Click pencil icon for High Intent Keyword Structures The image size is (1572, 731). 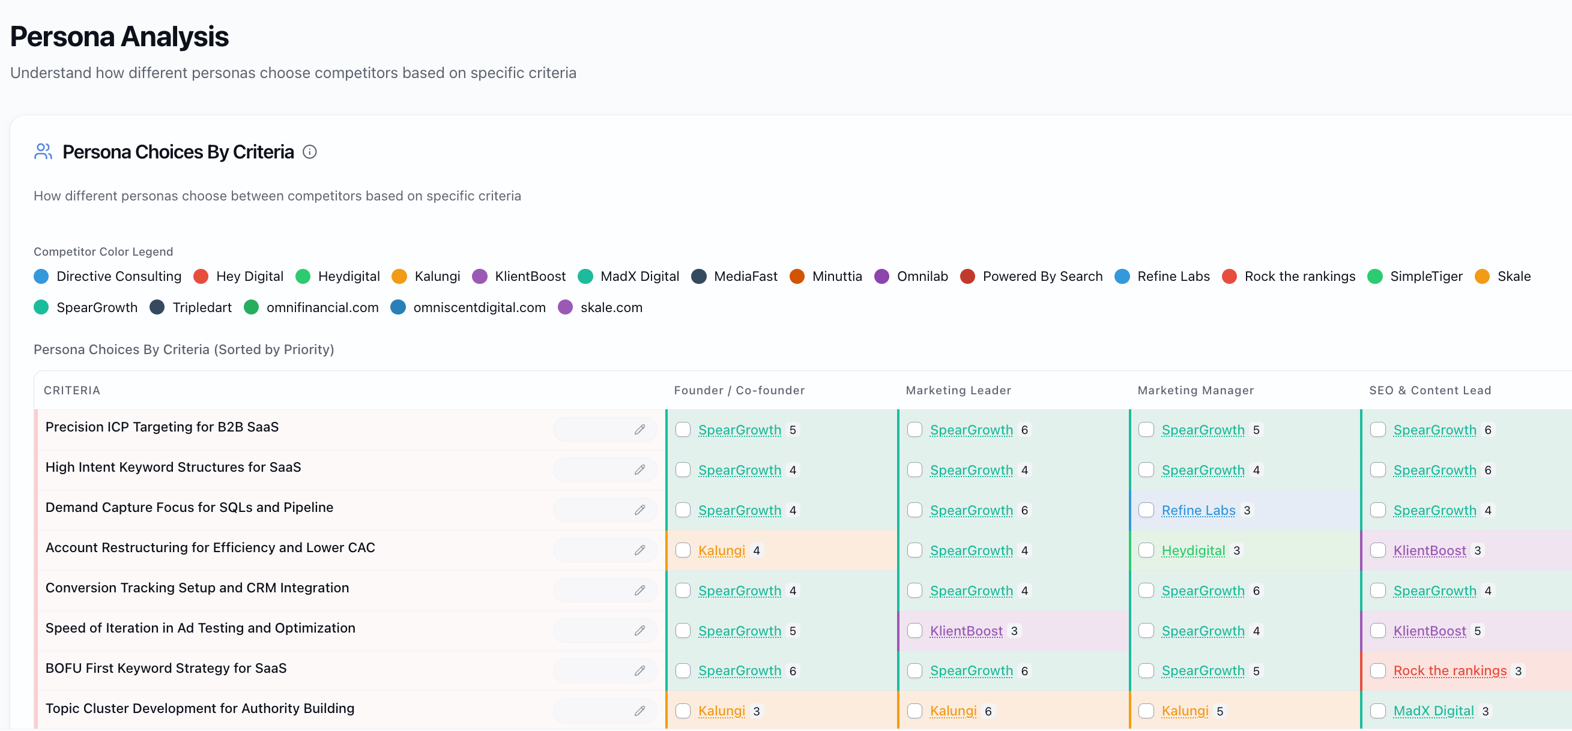[x=639, y=470]
